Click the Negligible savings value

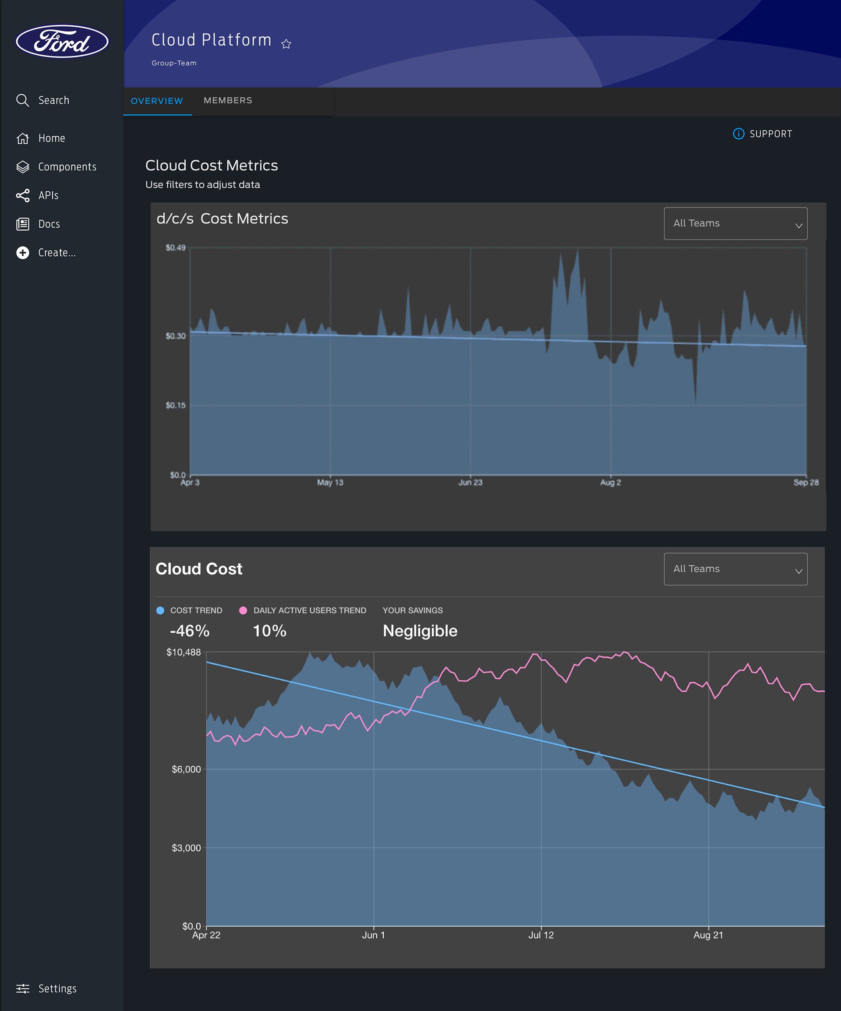(x=420, y=631)
